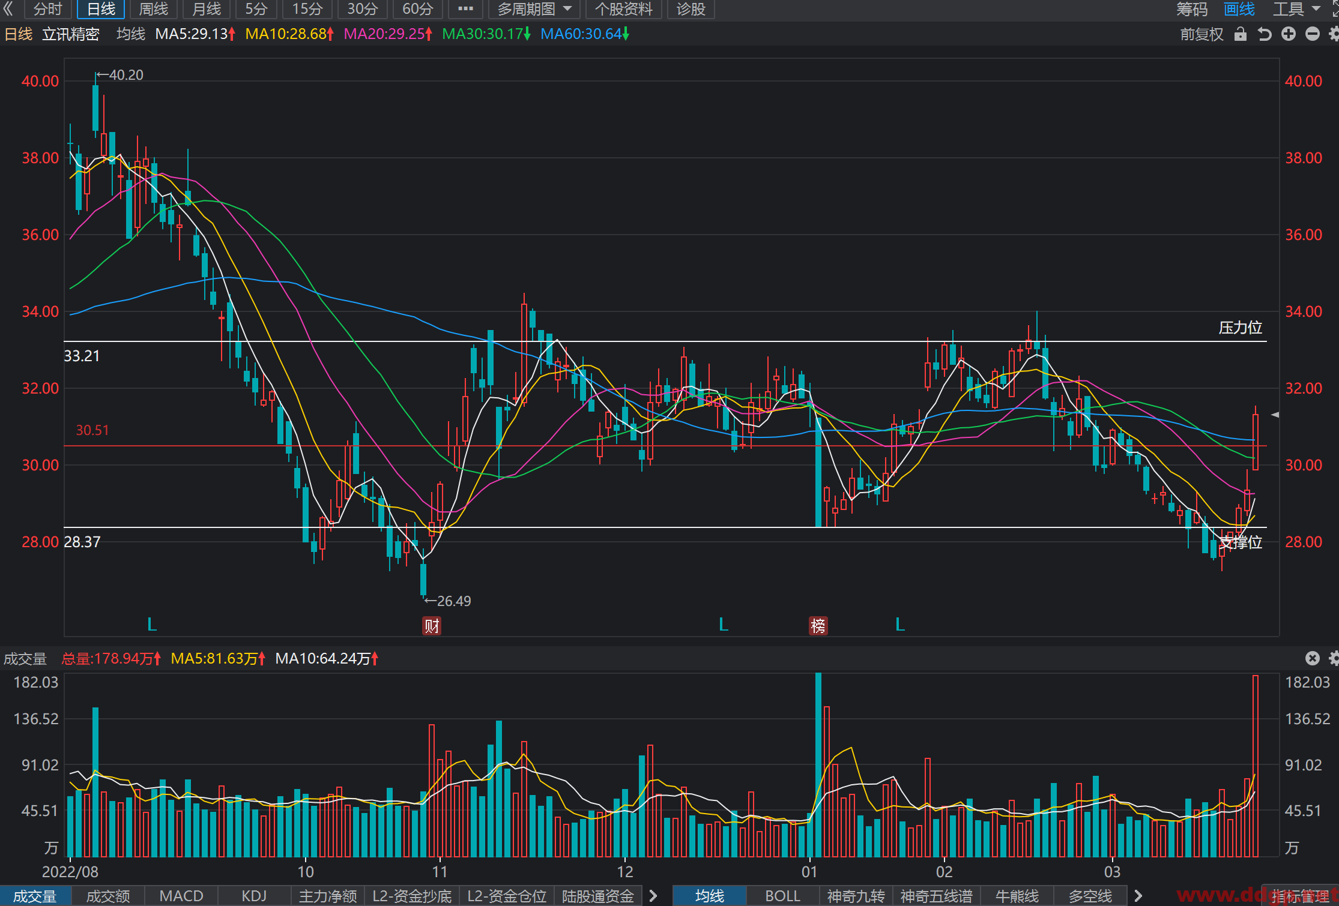This screenshot has width=1339, height=906.
Task: Switch to the MACD indicator tab
Action: pyautogui.click(x=181, y=896)
